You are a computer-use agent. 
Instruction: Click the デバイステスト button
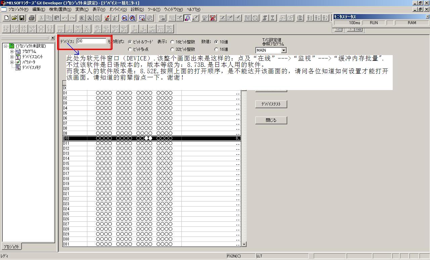pyautogui.click(x=271, y=104)
